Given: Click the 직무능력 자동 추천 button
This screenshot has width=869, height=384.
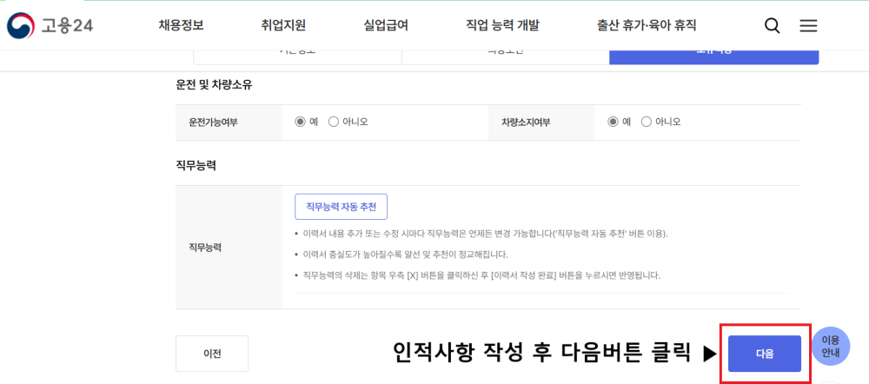Looking at the screenshot, I should (341, 207).
